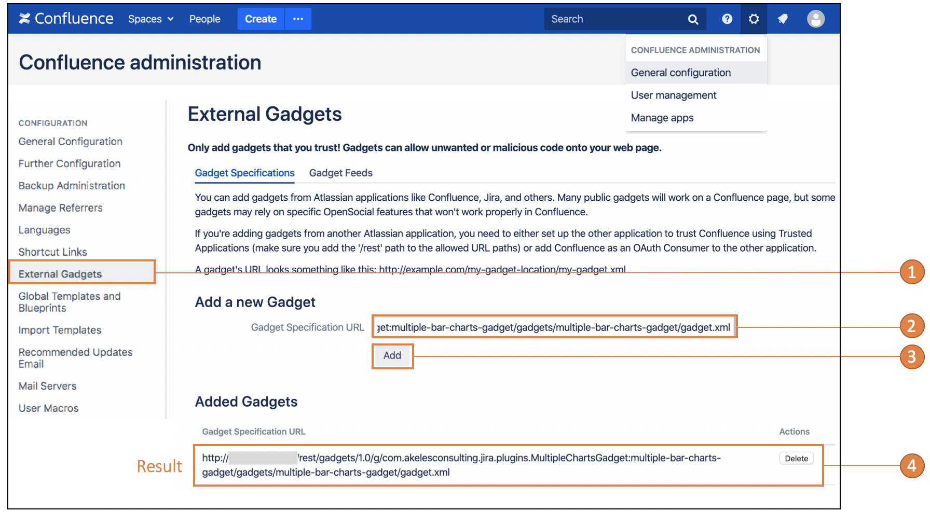Open your profile avatar icon

(816, 19)
